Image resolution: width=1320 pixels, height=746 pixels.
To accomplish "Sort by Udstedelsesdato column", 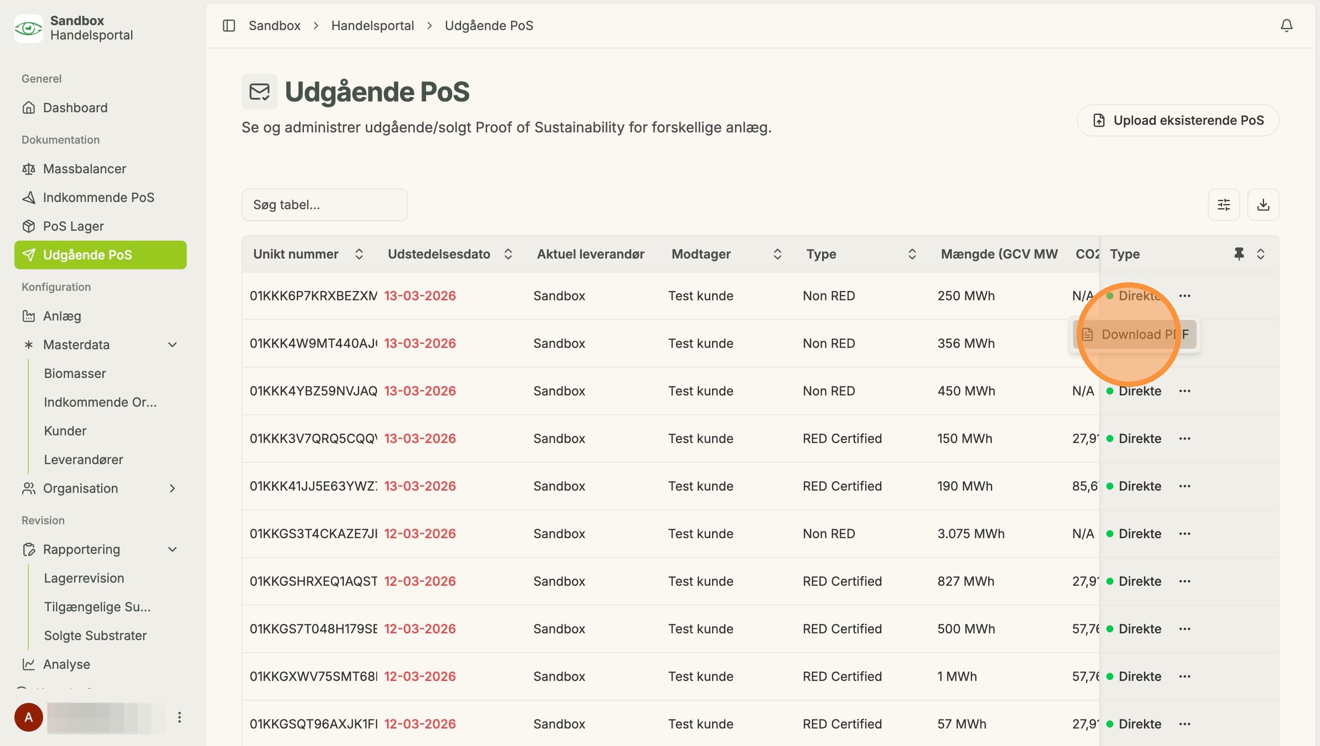I will tap(508, 254).
